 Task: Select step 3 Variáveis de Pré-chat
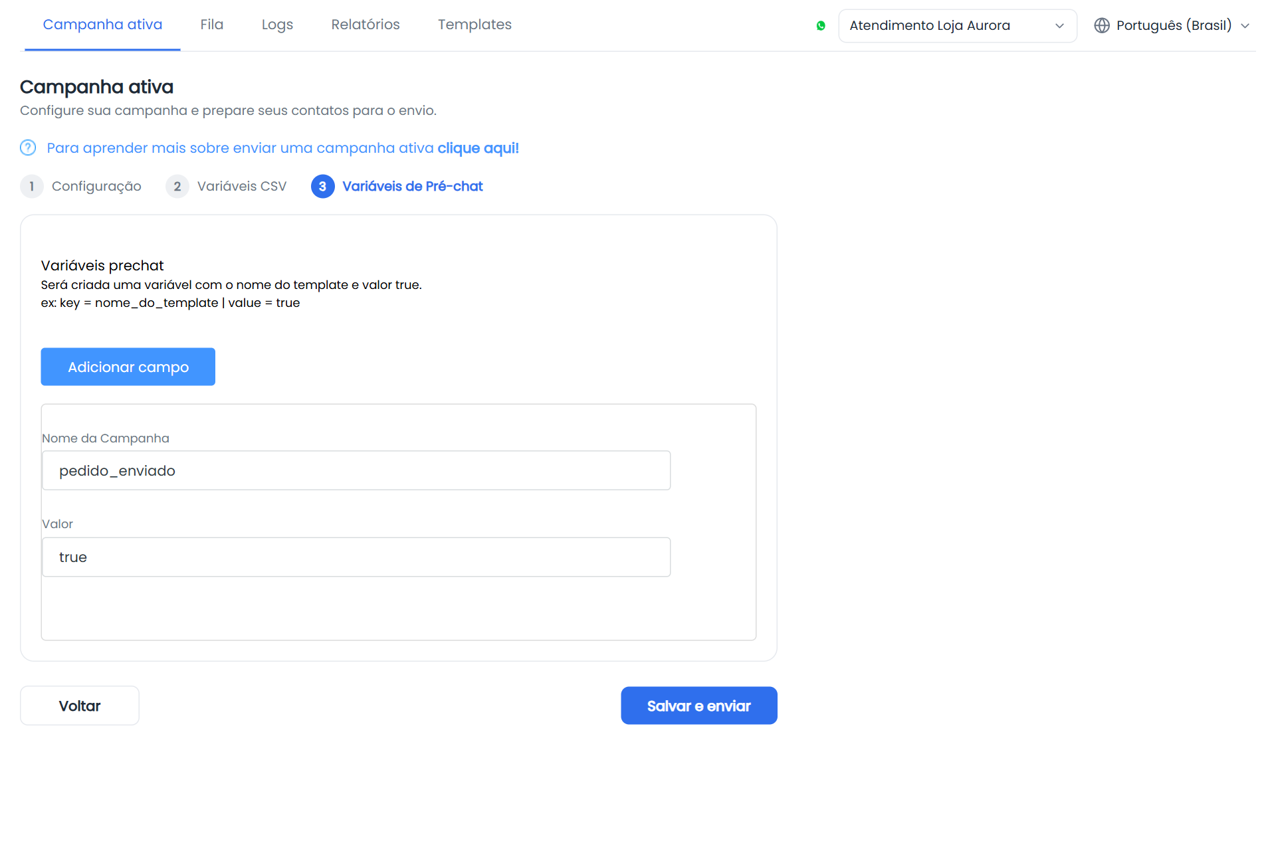(397, 187)
